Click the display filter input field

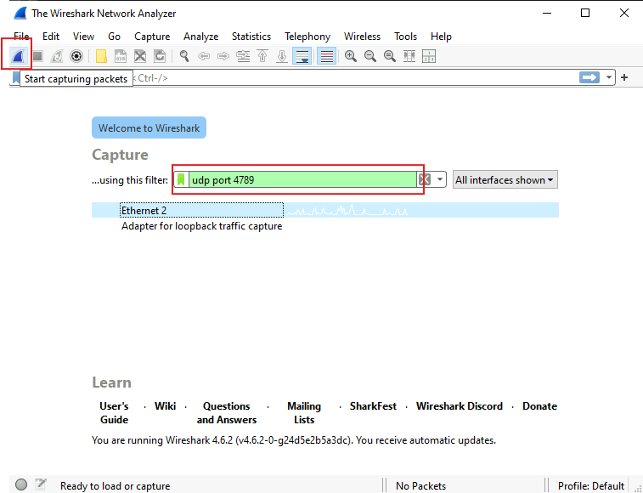(x=312, y=77)
